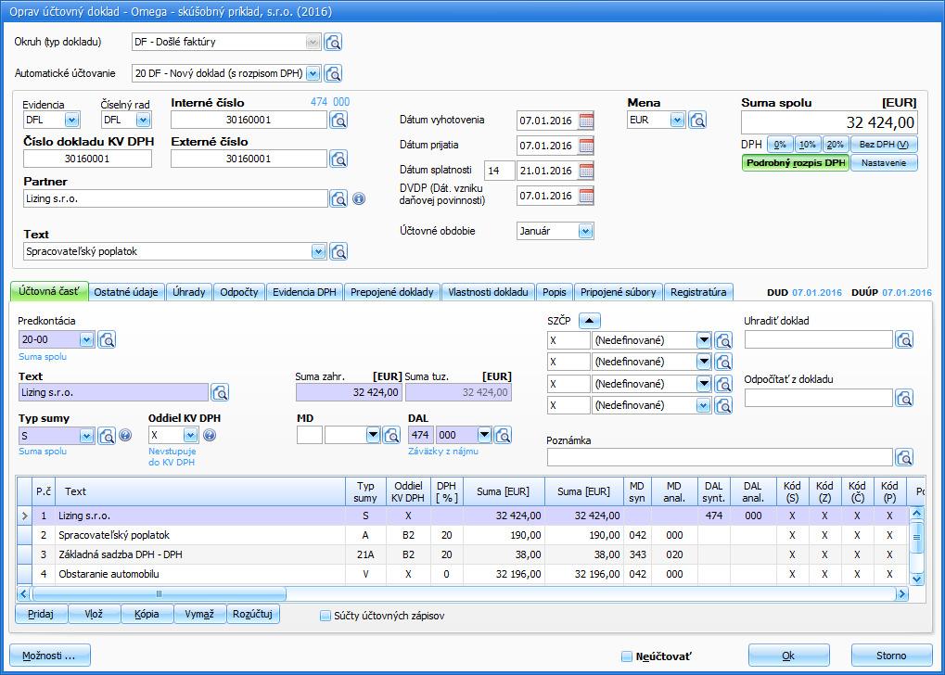Image resolution: width=945 pixels, height=675 pixels.
Task: Open calendar for Dátum splatnosti
Action: [x=586, y=172]
